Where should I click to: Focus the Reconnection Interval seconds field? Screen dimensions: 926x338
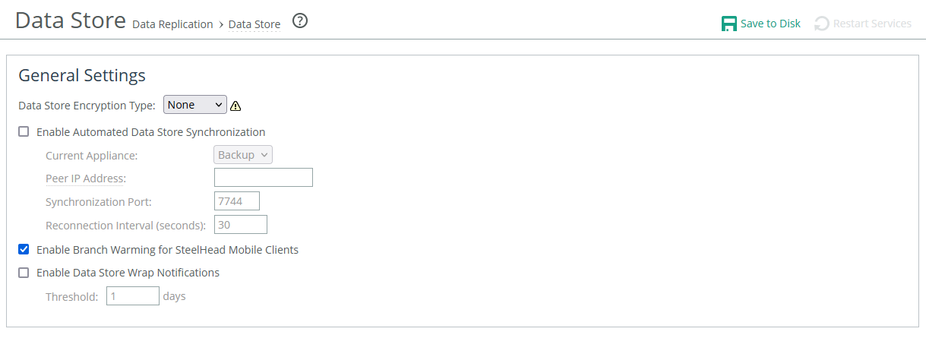point(241,225)
